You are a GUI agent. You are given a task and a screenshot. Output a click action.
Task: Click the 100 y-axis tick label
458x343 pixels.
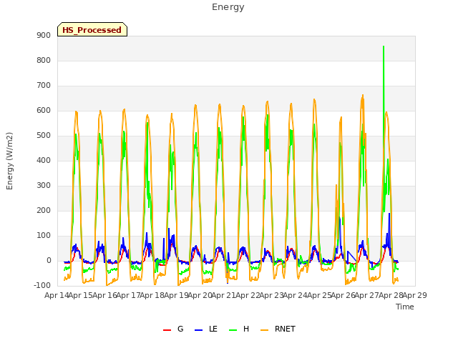coord(44,236)
